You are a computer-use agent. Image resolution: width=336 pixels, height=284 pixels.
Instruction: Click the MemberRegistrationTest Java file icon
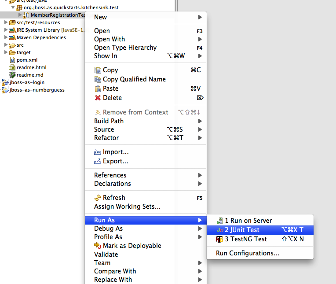point(26,15)
